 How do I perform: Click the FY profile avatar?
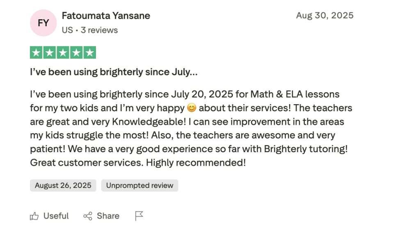[43, 23]
